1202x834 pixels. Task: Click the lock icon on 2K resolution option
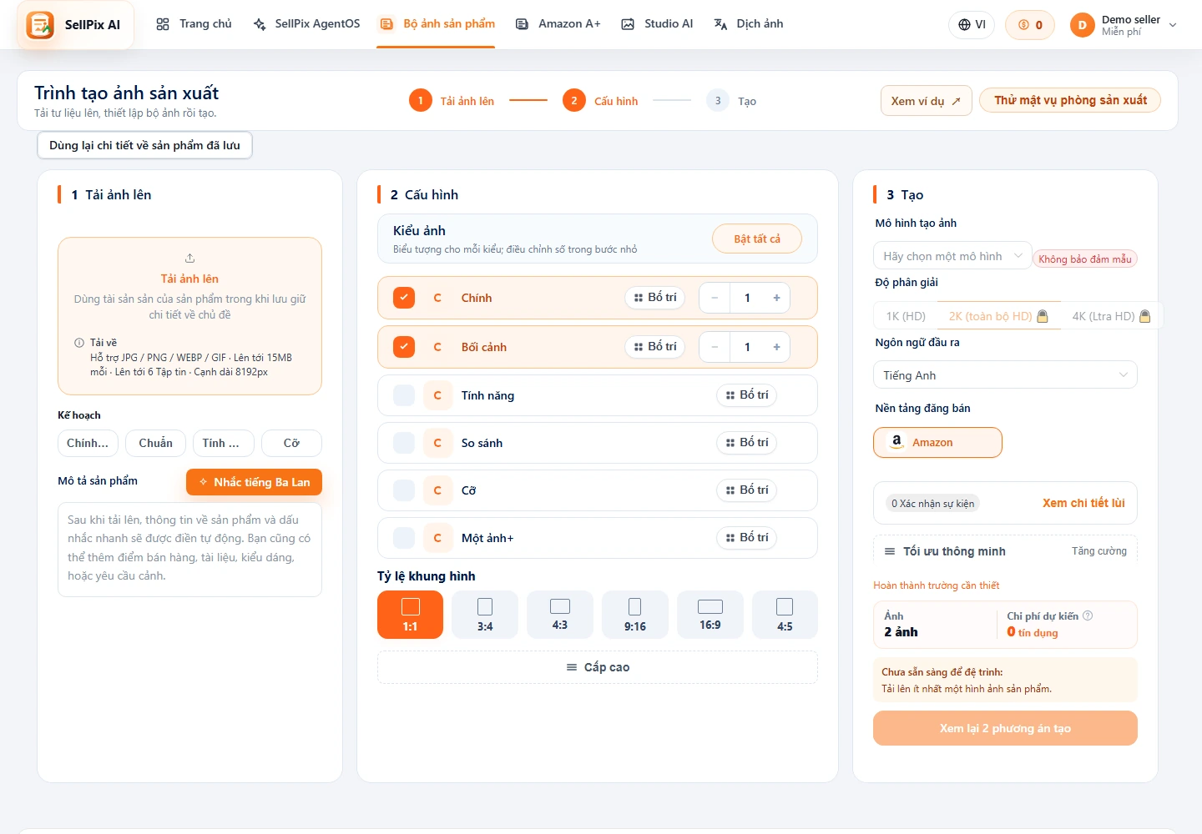[1043, 316]
